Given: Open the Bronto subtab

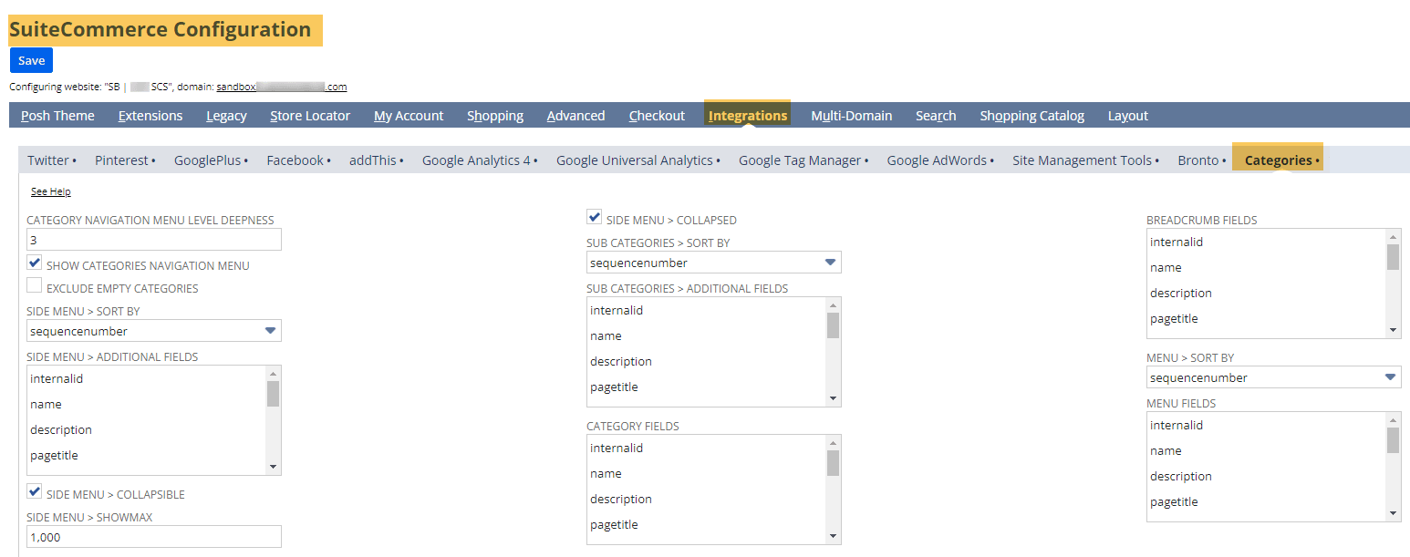Looking at the screenshot, I should [1201, 160].
